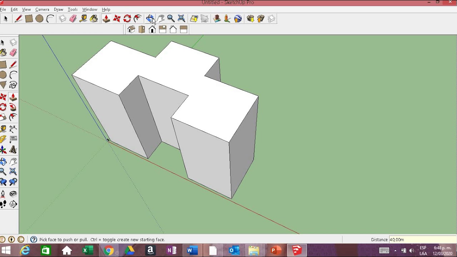
Task: Click Make Component in the top toolbar
Action: pyautogui.click(x=62, y=19)
